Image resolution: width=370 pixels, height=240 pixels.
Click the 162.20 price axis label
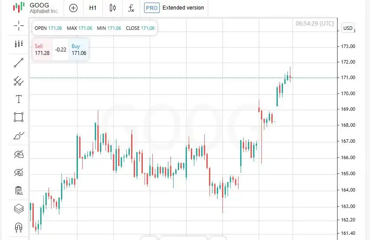[x=348, y=220]
